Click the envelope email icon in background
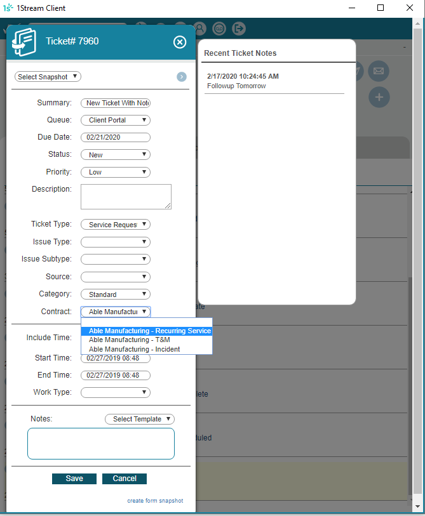 point(379,70)
